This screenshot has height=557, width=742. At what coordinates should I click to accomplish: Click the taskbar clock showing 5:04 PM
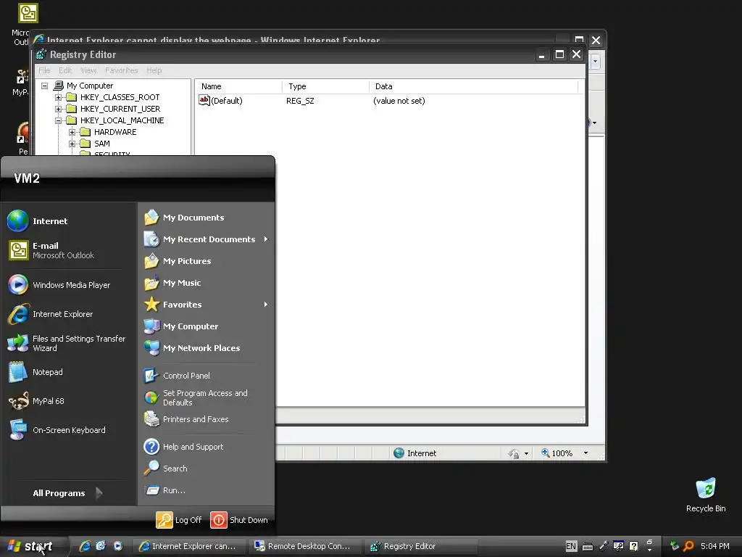point(715,546)
